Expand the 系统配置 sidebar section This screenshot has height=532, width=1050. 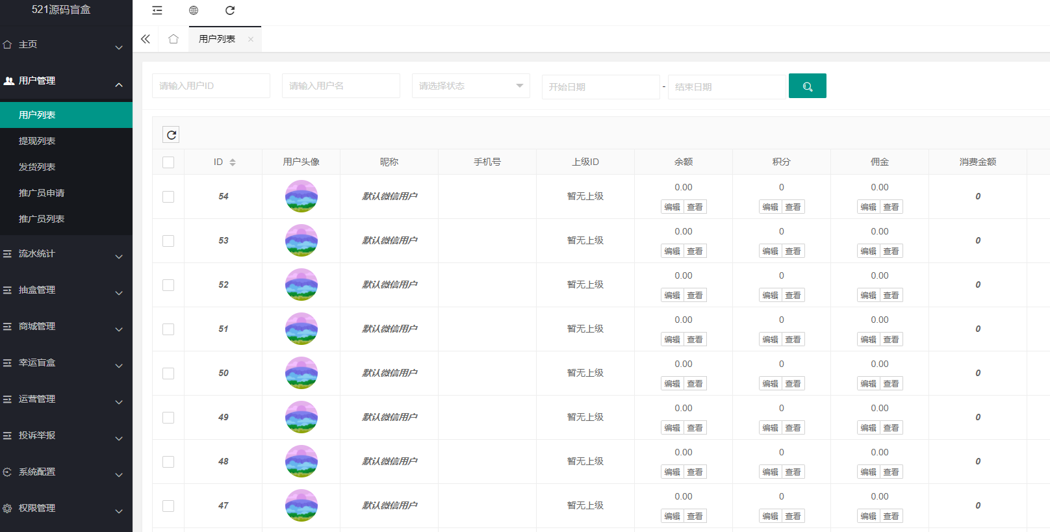65,472
